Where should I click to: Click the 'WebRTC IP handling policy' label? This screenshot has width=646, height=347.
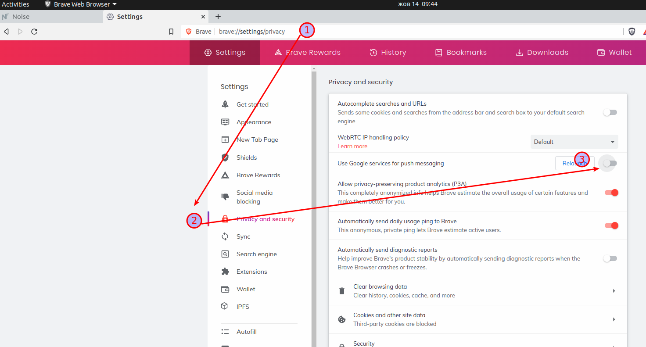tap(373, 137)
